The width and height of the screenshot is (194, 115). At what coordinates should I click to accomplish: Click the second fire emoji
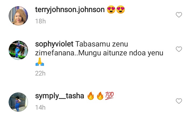coord(100,96)
